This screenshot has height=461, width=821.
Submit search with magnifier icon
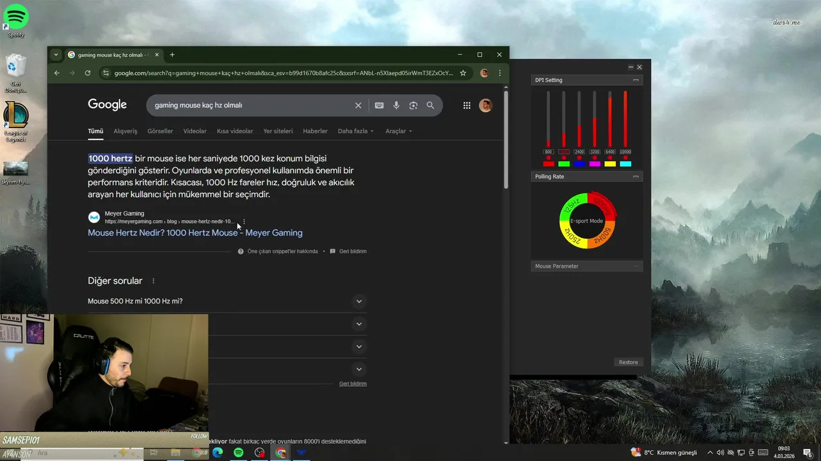(x=430, y=106)
